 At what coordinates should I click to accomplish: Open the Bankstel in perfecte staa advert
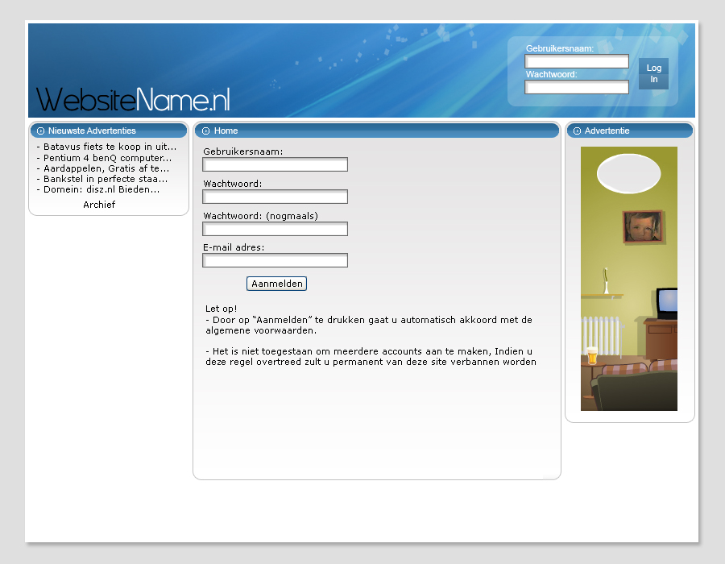pyautogui.click(x=102, y=180)
